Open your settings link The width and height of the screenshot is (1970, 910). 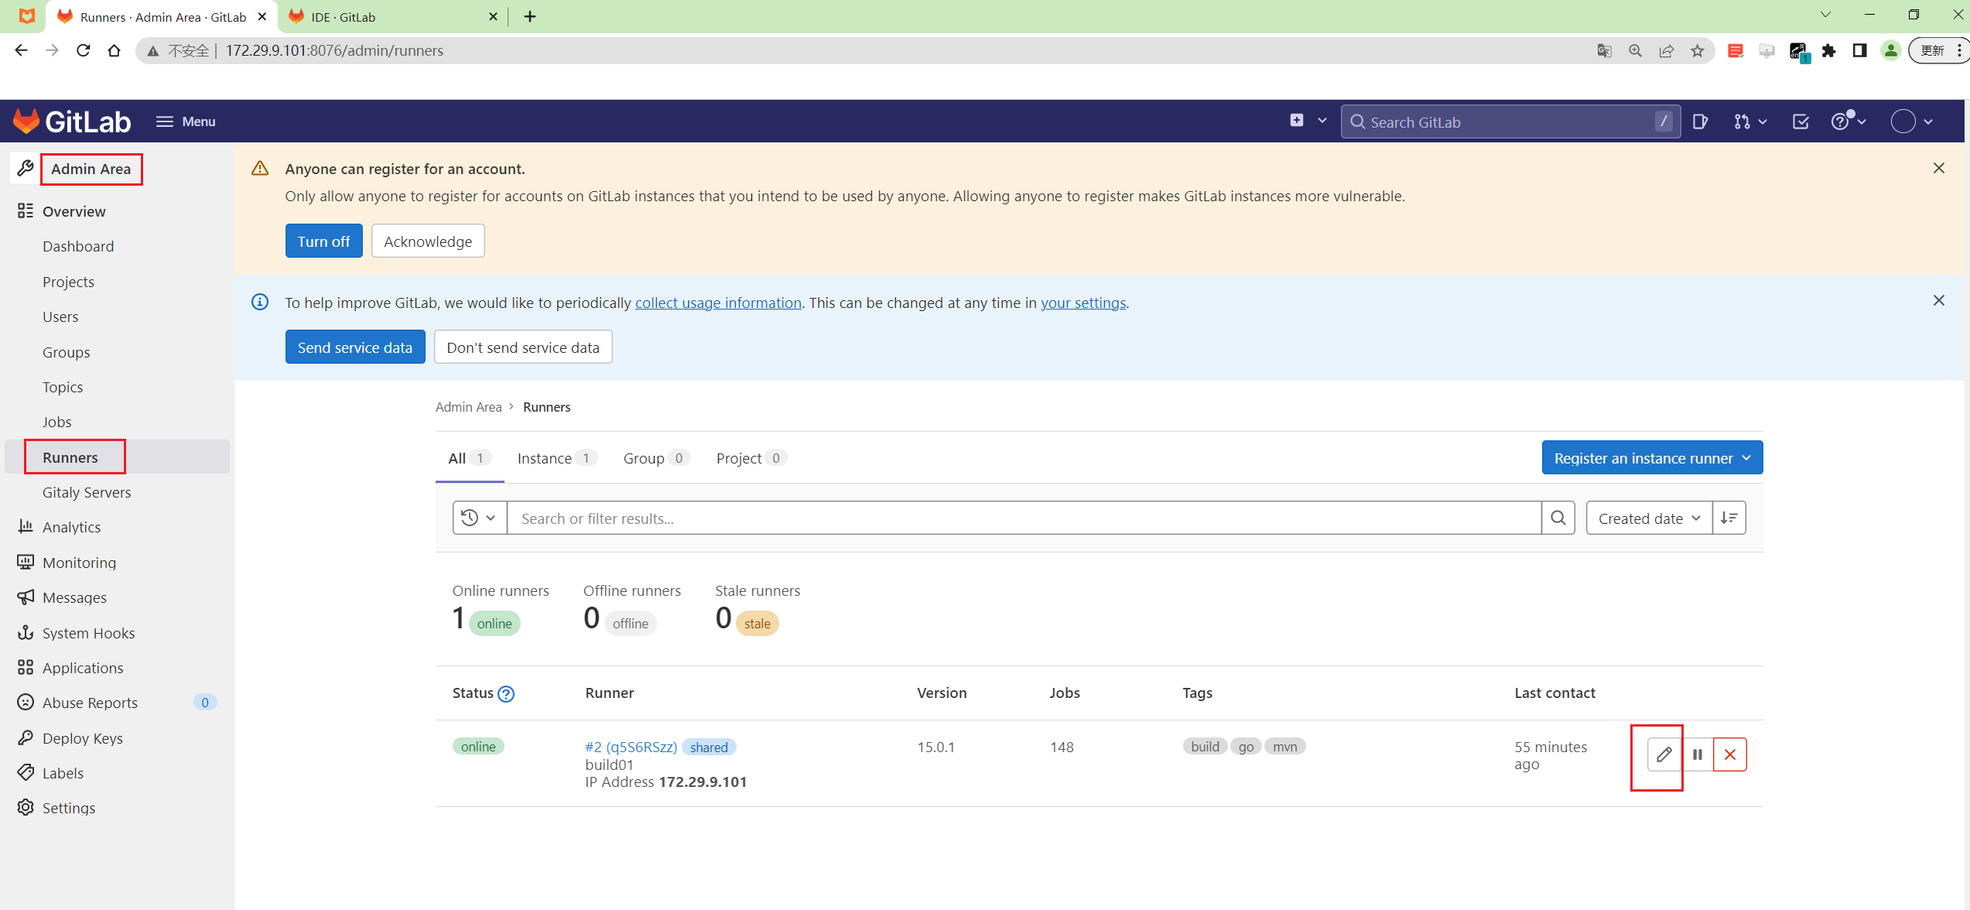click(1083, 303)
